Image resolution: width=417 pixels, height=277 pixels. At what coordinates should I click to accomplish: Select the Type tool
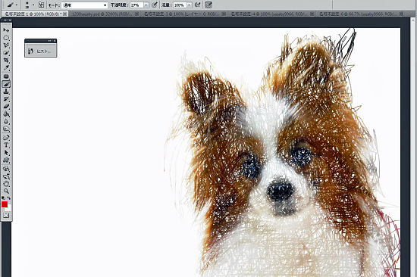click(6, 145)
